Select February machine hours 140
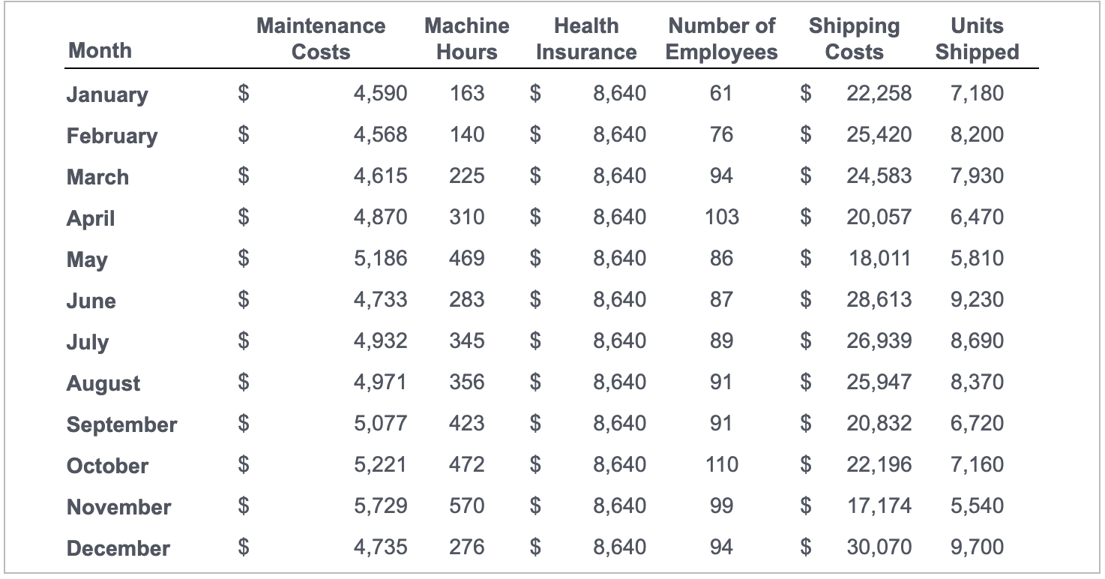Viewport: 1105px width, 579px height. [x=467, y=135]
